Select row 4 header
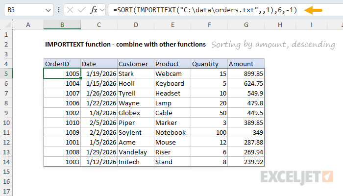Viewport: 343px width, 196px height. (x=6, y=64)
